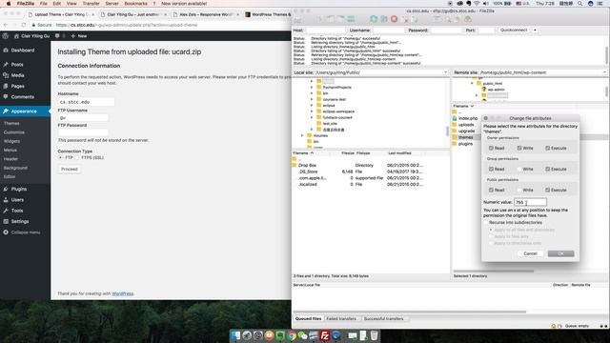Switch to Successful transfers tab

[383, 318]
